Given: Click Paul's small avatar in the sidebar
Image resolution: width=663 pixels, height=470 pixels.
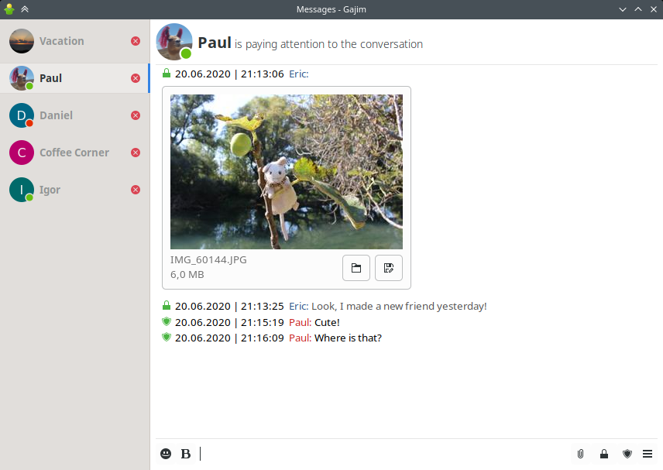Looking at the screenshot, I should click(x=22, y=78).
